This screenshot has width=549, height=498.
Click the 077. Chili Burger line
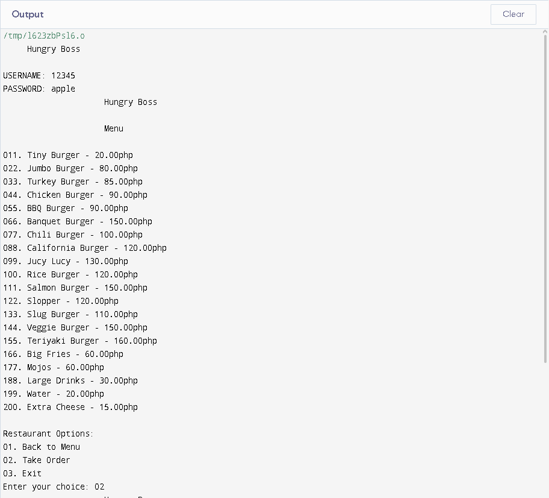(73, 235)
